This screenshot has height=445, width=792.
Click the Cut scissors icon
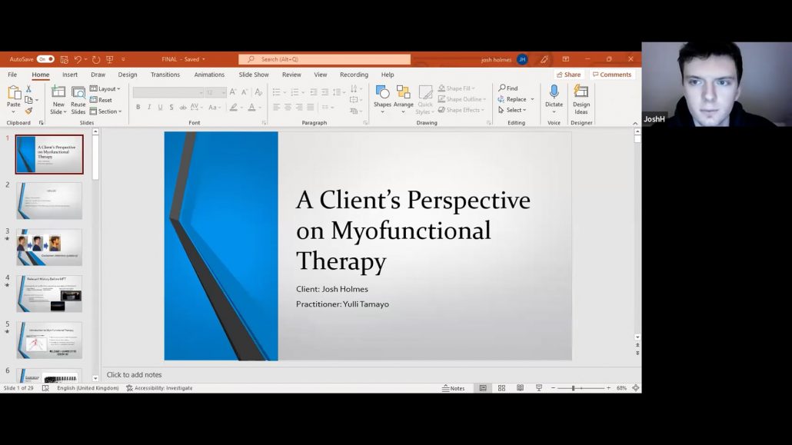[x=28, y=89]
